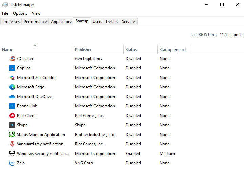The image size is (244, 183).
Task: Select the Phone Link icon
Action: 12,106
